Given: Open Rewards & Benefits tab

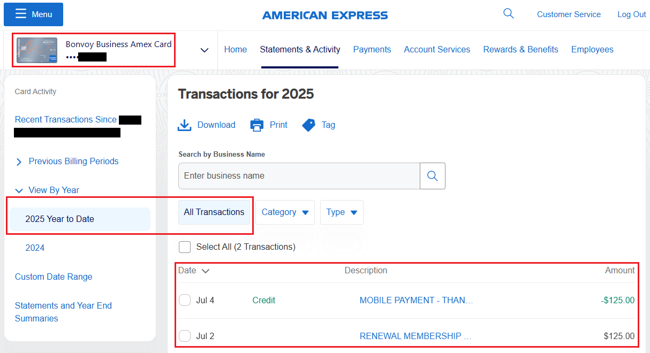Looking at the screenshot, I should (x=520, y=49).
